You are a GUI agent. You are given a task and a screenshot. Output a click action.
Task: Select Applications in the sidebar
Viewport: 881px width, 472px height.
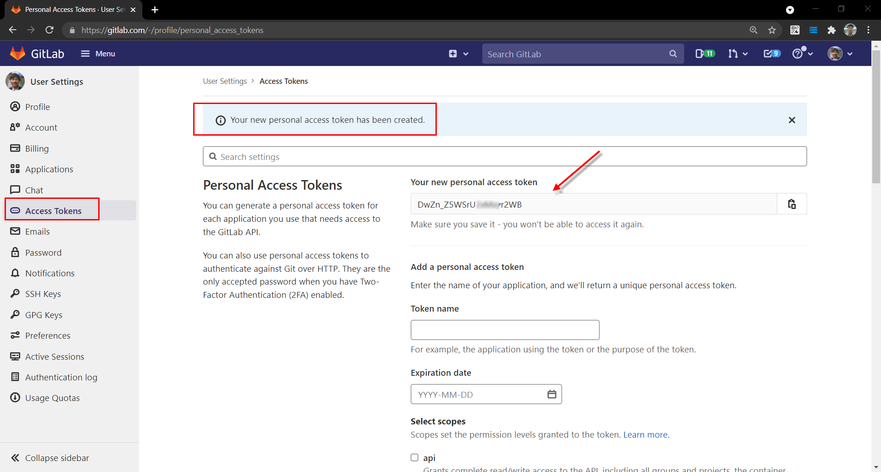point(49,169)
